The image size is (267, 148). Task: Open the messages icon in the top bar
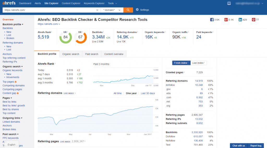tap(229, 3)
